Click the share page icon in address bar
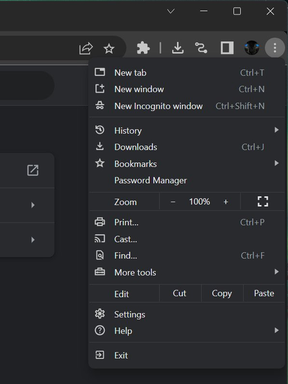Image resolution: width=288 pixels, height=384 pixels. [86, 48]
